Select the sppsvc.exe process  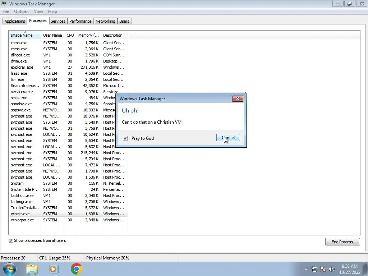click(63, 110)
